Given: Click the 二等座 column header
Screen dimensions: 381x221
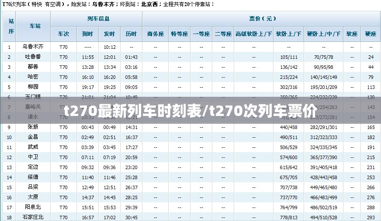Looking at the screenshot, I should pyautogui.click(x=223, y=34).
